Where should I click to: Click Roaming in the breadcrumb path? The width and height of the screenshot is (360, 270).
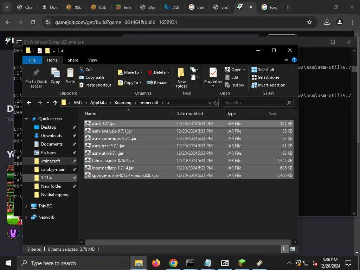coord(123,103)
